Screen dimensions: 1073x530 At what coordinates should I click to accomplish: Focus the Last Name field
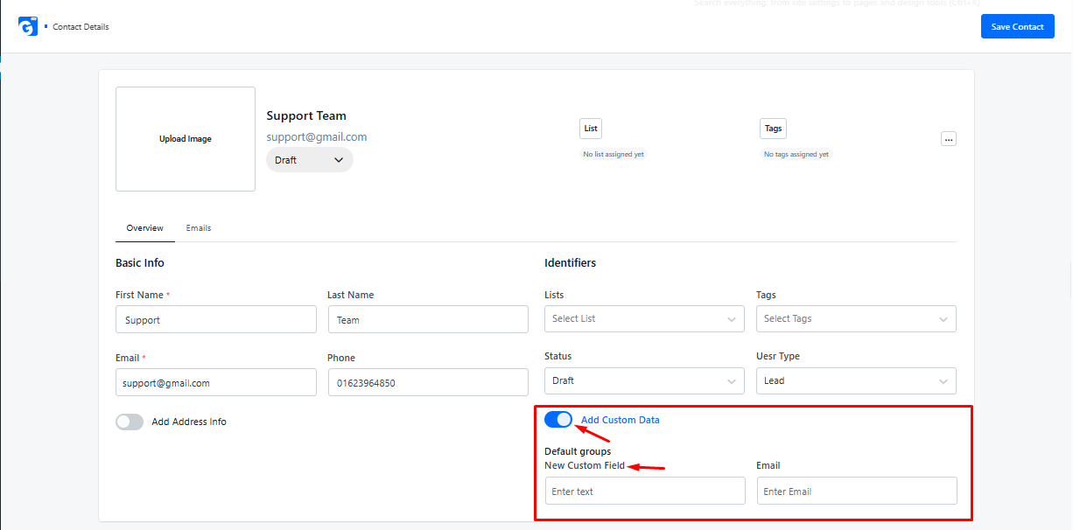(428, 319)
